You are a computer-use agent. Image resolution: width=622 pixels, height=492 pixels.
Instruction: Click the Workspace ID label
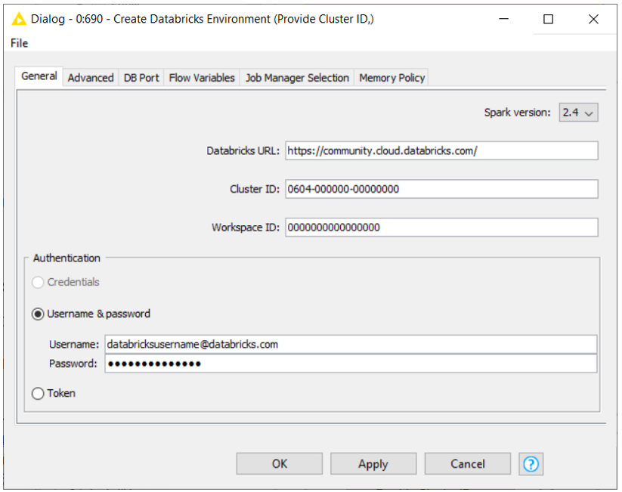246,227
